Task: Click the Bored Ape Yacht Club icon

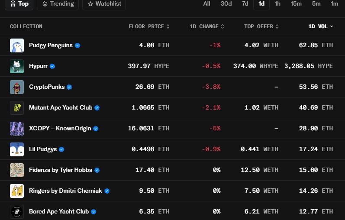Action: coord(17,212)
